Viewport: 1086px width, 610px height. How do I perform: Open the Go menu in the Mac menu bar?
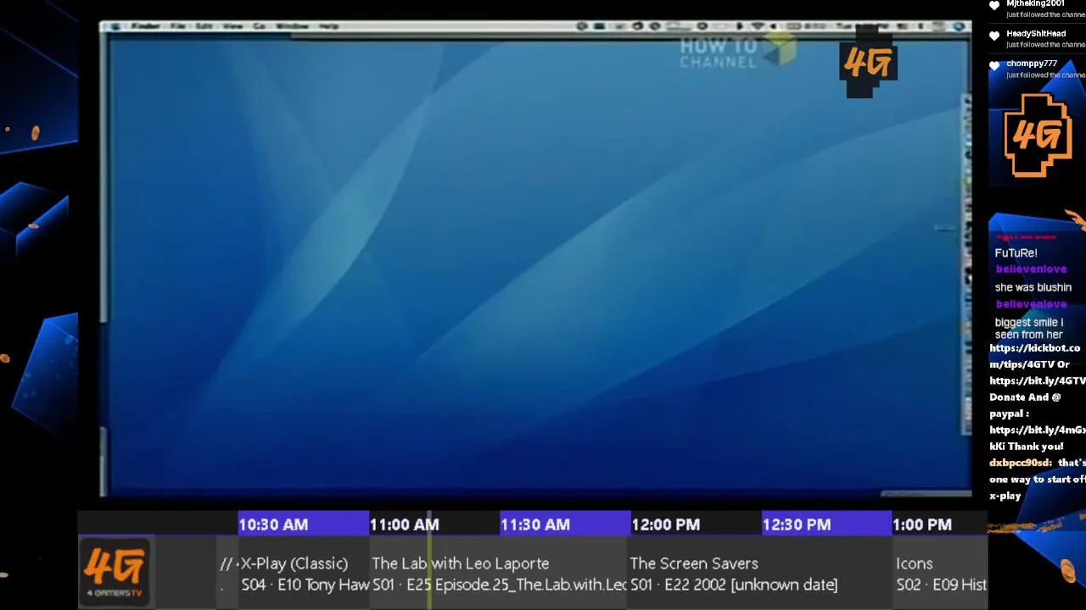(259, 26)
